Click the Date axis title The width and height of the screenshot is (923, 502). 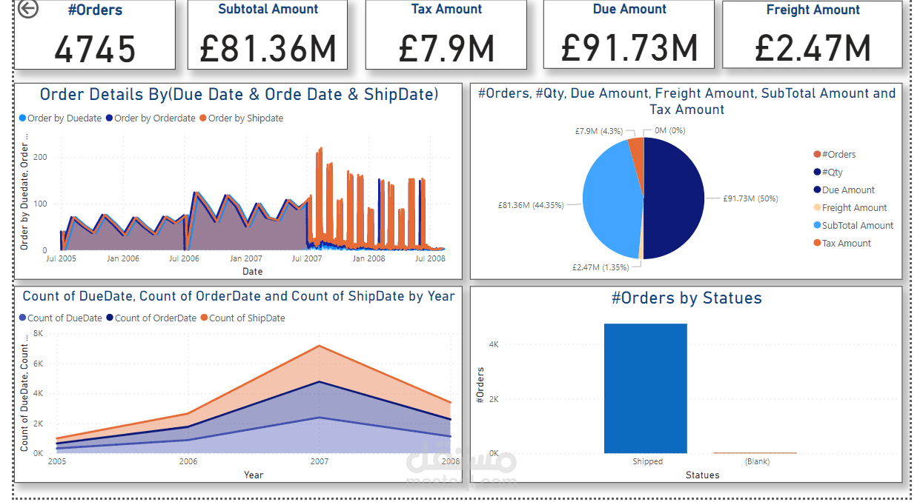[252, 272]
